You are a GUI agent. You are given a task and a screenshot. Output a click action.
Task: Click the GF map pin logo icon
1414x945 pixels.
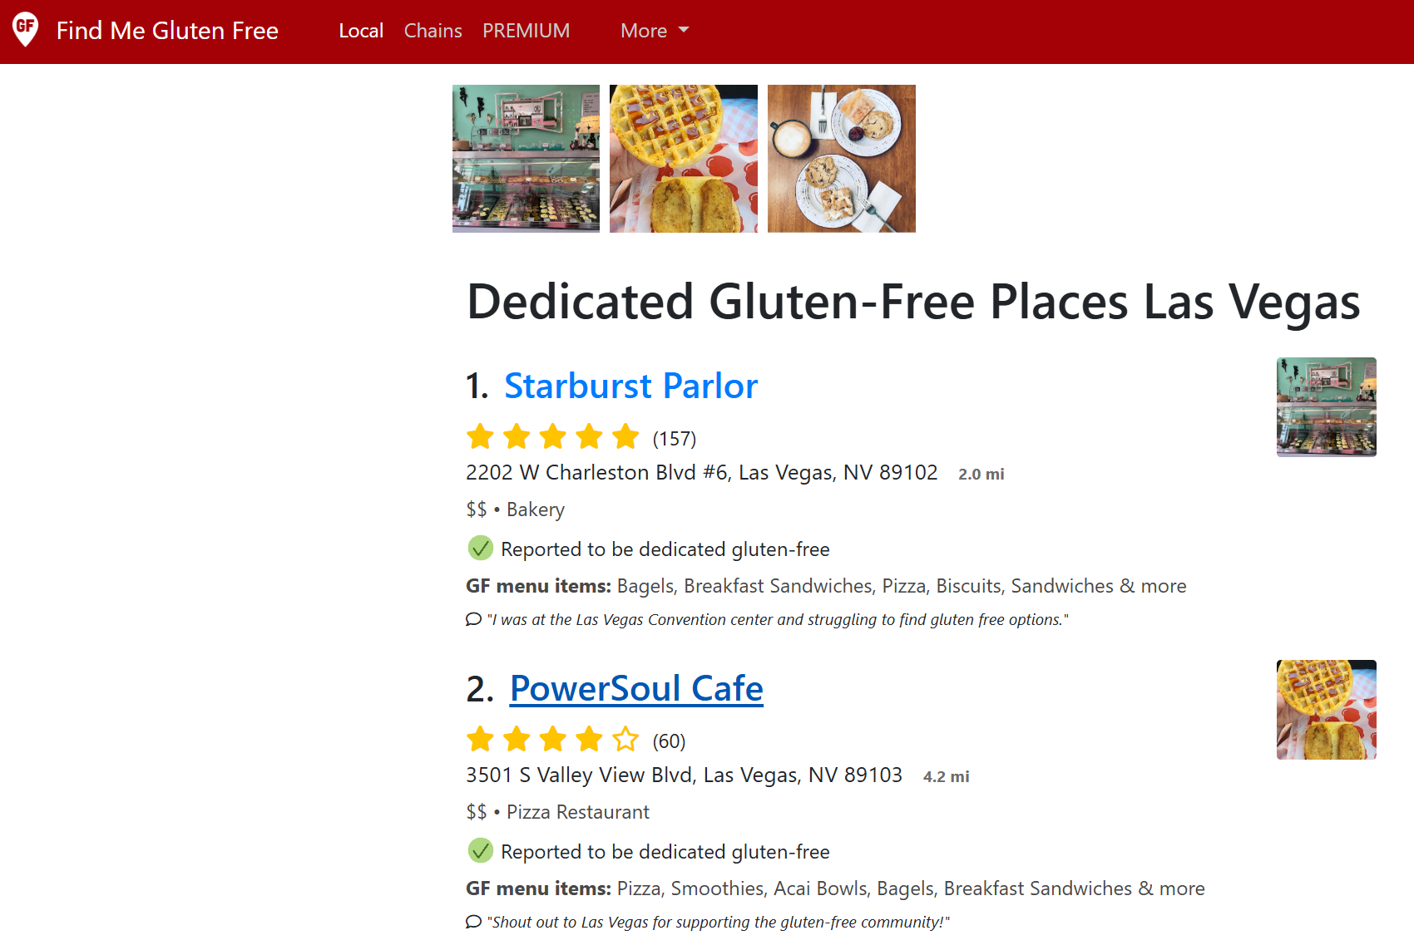(x=26, y=30)
